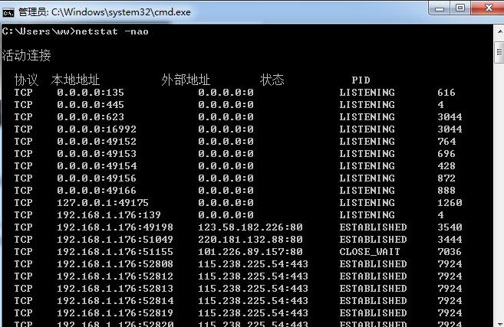Click PID value 7036
This screenshot has width=504, height=327.
pos(450,252)
